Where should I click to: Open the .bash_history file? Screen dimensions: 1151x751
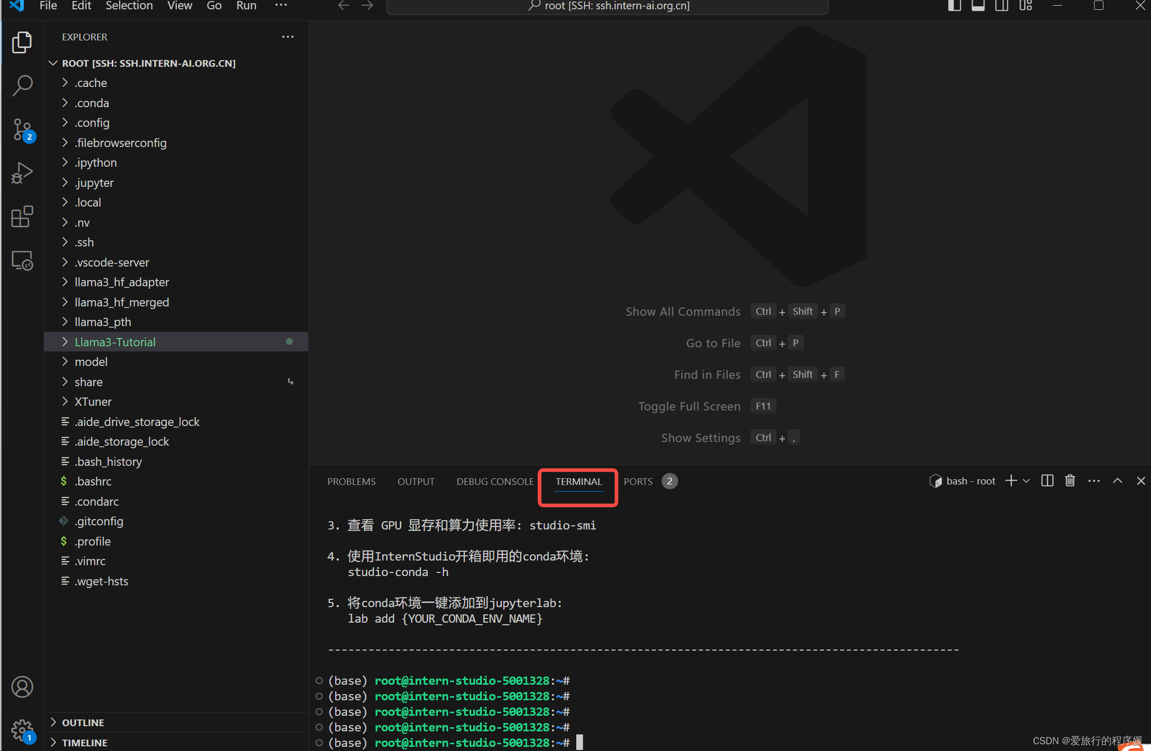point(176,462)
